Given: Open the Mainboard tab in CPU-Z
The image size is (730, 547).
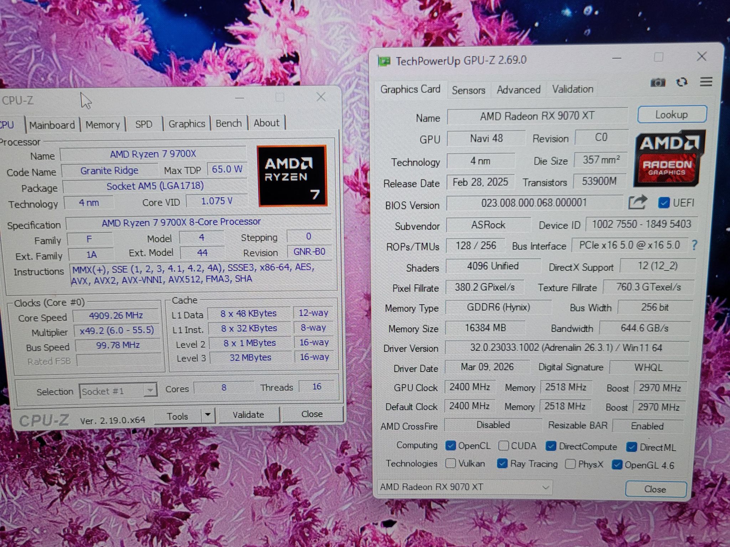Looking at the screenshot, I should click(x=52, y=125).
